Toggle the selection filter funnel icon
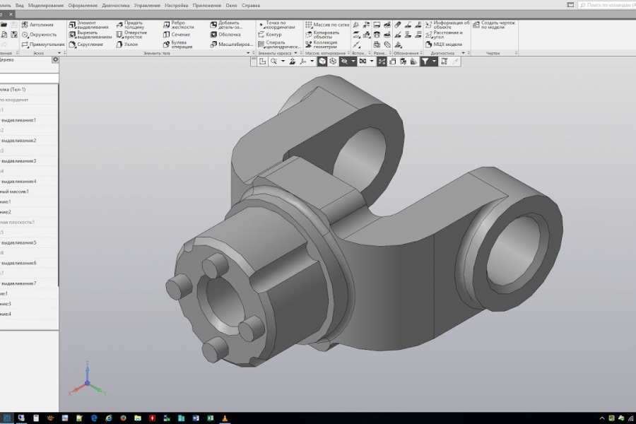This screenshot has width=636, height=424. (x=424, y=61)
